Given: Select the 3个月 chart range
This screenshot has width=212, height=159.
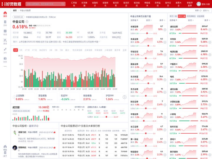Looking at the screenshot, I should click(34, 50).
